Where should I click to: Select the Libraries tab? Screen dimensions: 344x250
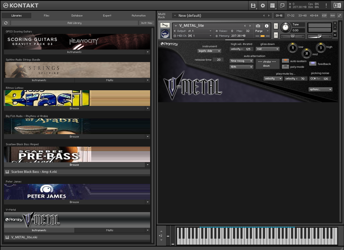point(16,16)
